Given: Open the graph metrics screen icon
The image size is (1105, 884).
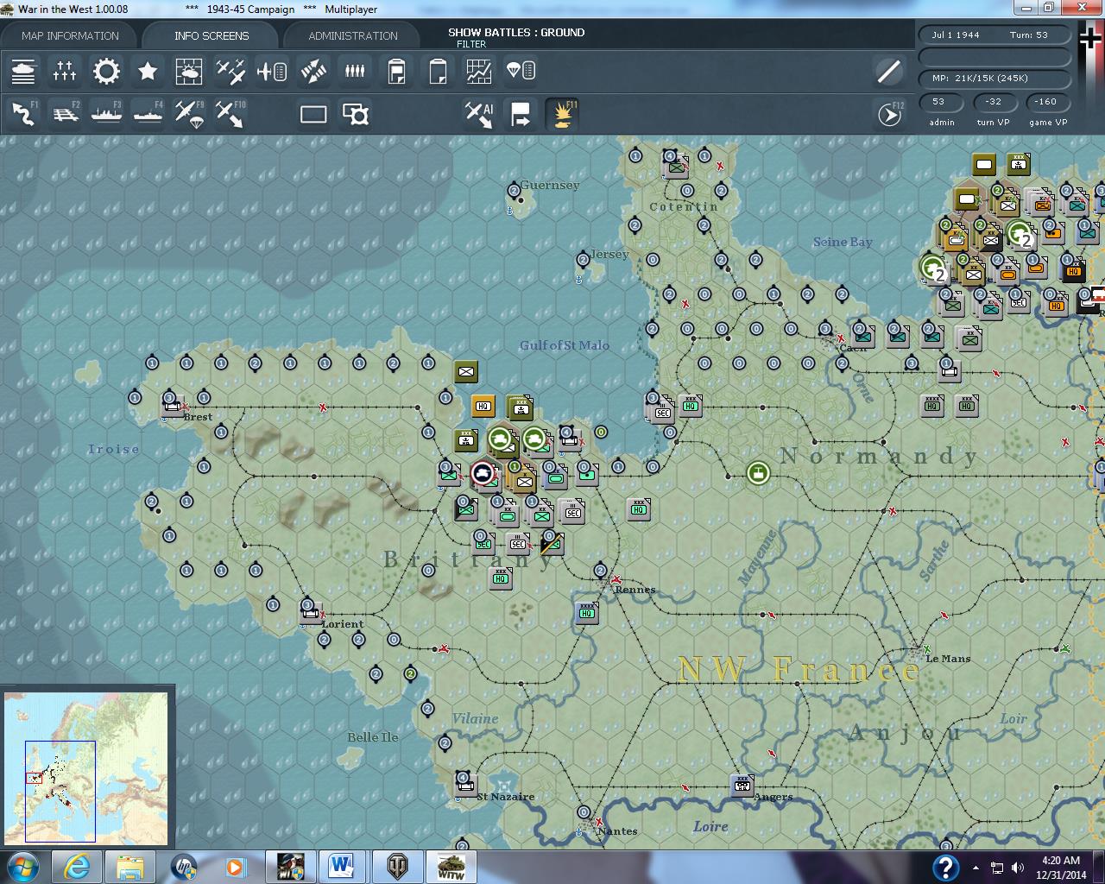Looking at the screenshot, I should pyautogui.click(x=479, y=71).
